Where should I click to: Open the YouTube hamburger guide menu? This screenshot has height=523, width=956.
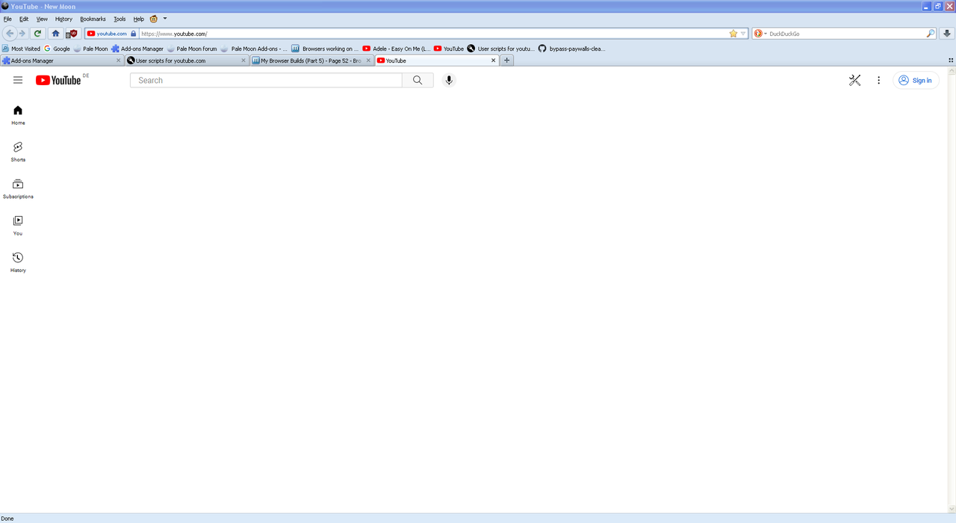[x=18, y=80]
